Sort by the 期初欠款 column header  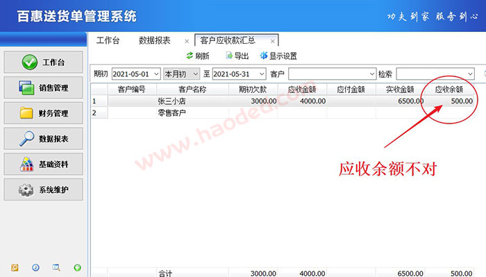click(x=253, y=90)
